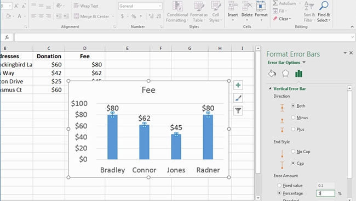Open the Conditional Formatting menu

[177, 12]
